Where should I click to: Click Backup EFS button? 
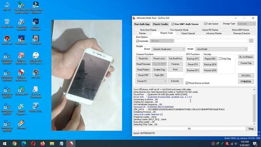[193, 59]
